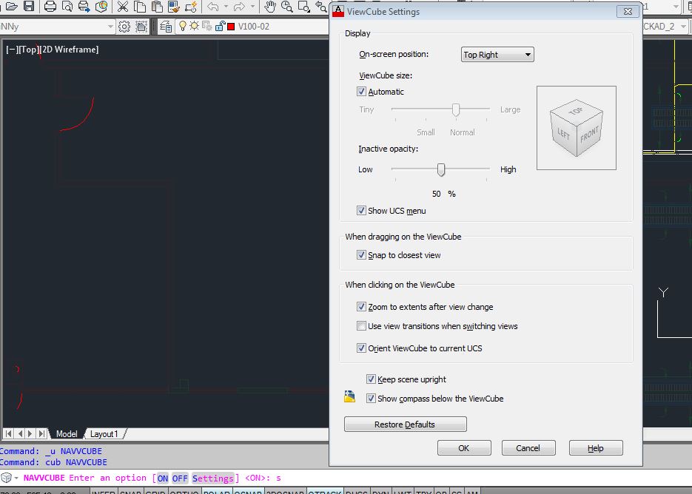Click the Plot (print) icon
Viewport: 692px width, 494px height.
[x=48, y=9]
